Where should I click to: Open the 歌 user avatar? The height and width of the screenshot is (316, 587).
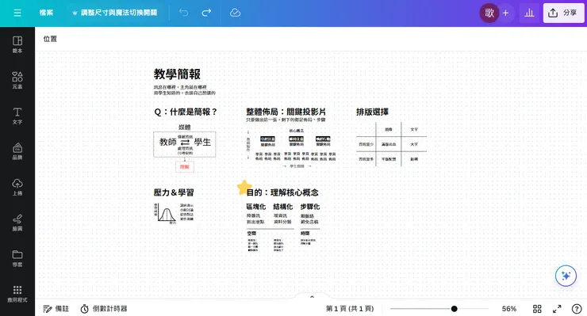489,13
